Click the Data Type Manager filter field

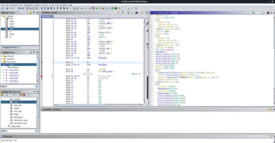tap(21, 131)
